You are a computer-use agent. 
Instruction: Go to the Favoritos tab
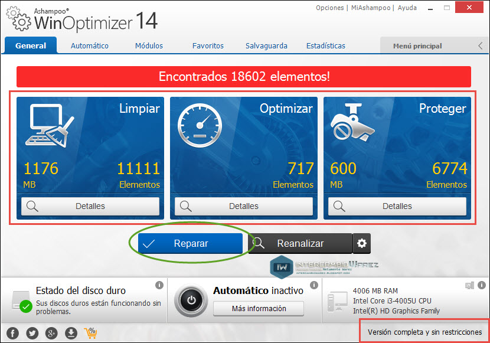tap(208, 45)
